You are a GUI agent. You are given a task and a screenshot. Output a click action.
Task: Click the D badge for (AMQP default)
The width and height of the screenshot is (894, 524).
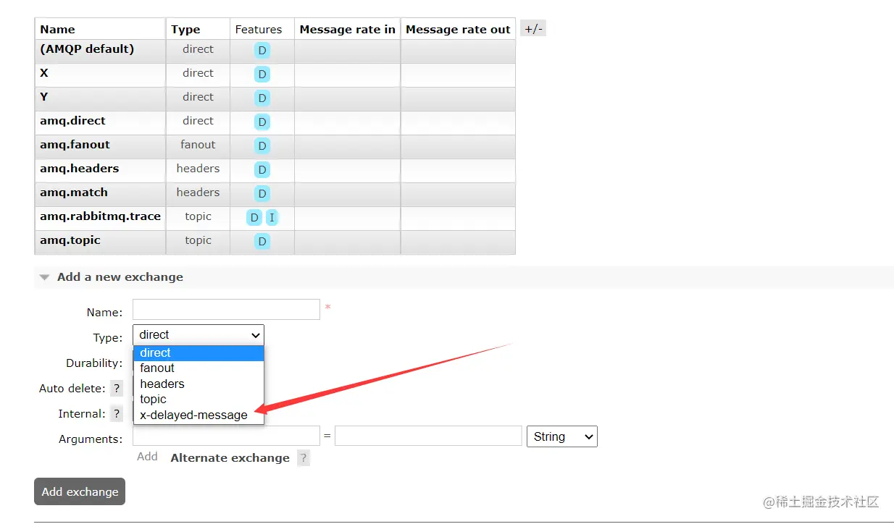(262, 50)
